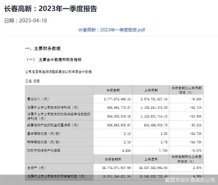This screenshot has width=218, height=185.
Task: Click the row label 基本每股收益（元/股）
Action: point(44,133)
